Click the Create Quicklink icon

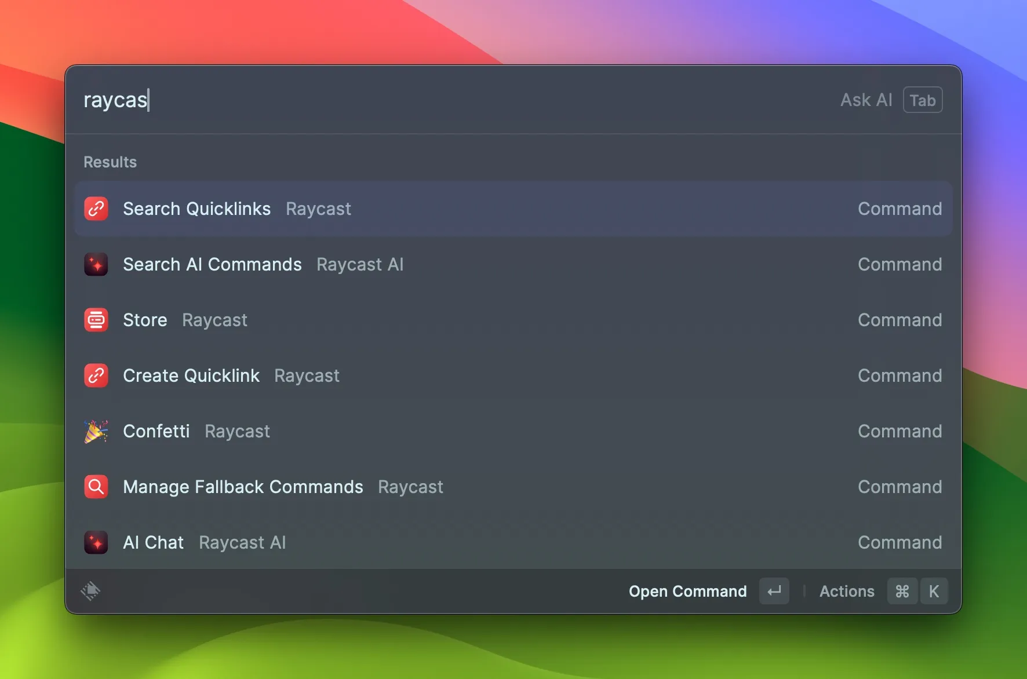(96, 375)
